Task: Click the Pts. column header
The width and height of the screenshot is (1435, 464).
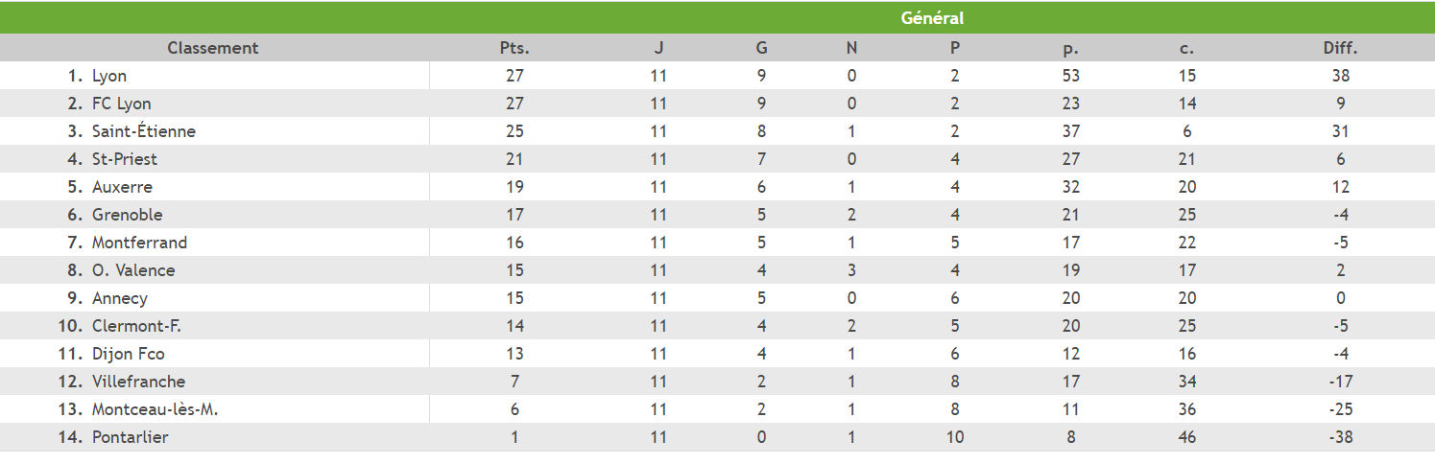Action: [514, 48]
